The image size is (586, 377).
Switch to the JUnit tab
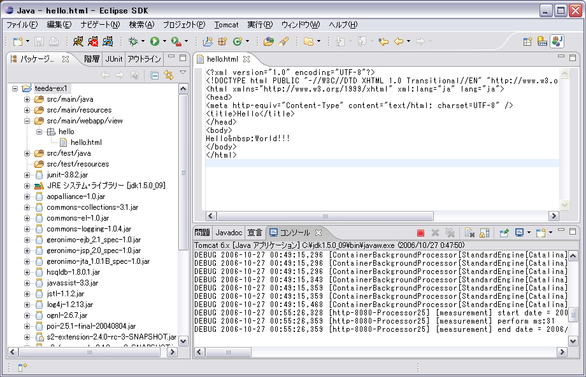(114, 58)
